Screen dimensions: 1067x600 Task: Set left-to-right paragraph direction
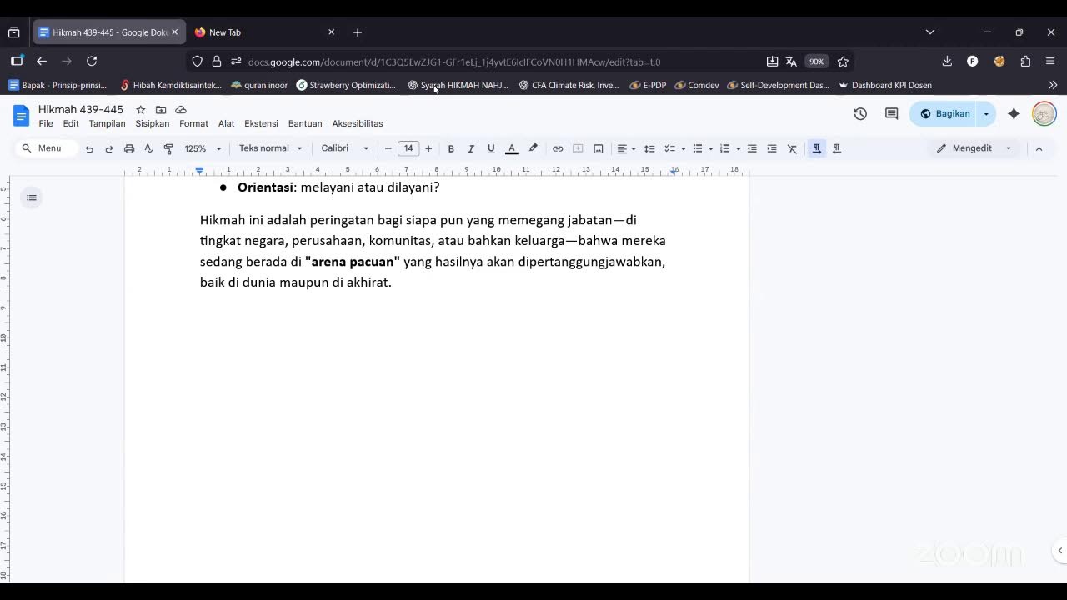(817, 148)
